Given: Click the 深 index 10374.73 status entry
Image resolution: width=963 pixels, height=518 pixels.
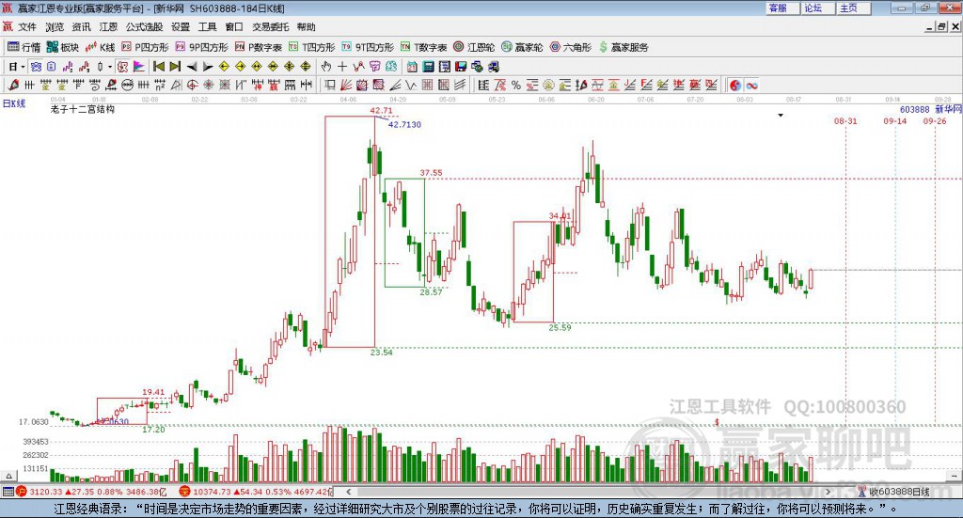Looking at the screenshot, I should tap(256, 492).
